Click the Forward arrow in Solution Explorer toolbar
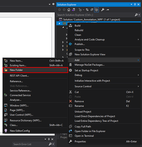Viewport: 142px width, 147px height. pyautogui.click(x=64, y=10)
